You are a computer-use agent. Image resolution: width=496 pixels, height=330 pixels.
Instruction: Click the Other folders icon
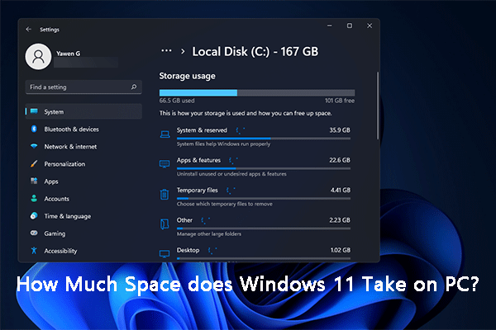165,224
